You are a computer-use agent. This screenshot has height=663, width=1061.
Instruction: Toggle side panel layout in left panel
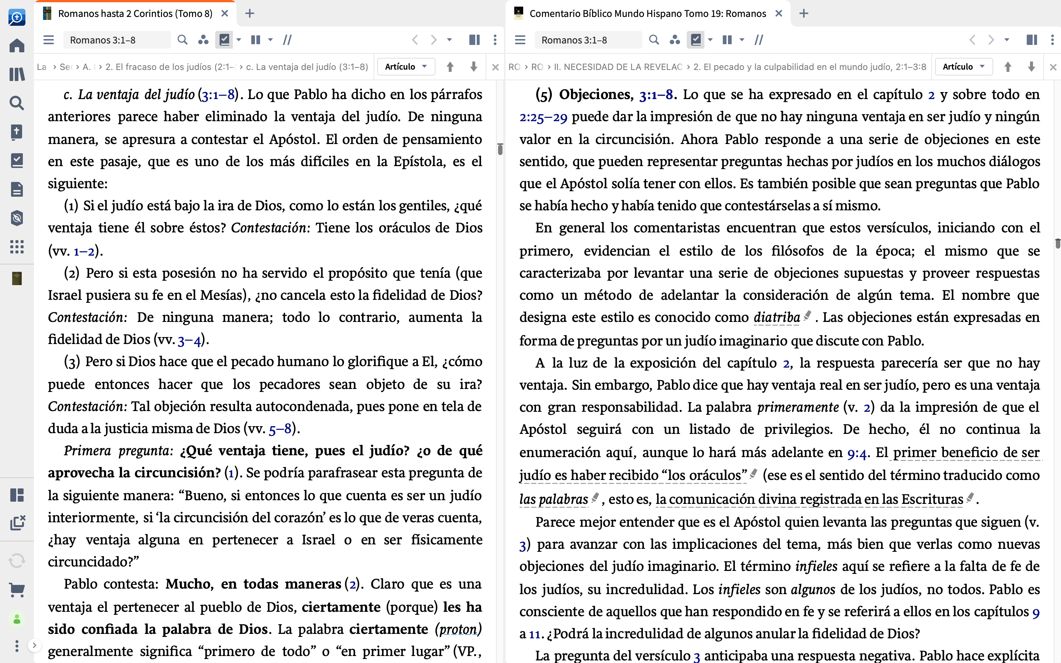[475, 40]
